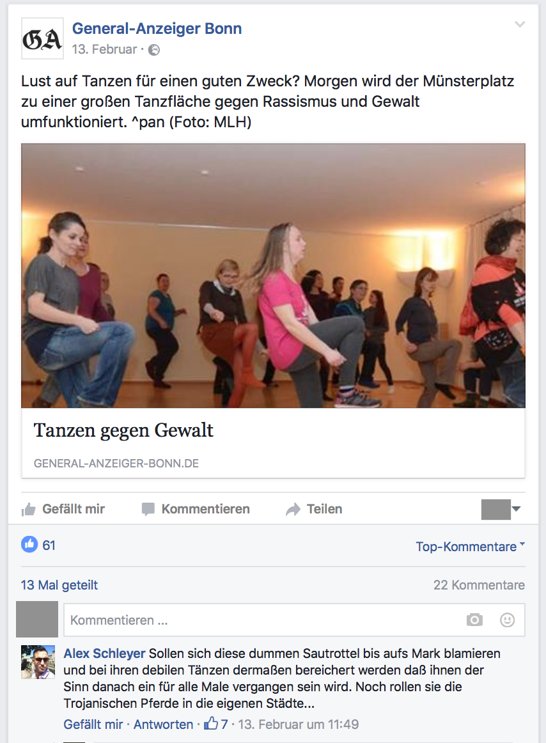546x743 pixels.
Task: Open the General-Anzeiger Bonn page link
Action: [x=157, y=28]
